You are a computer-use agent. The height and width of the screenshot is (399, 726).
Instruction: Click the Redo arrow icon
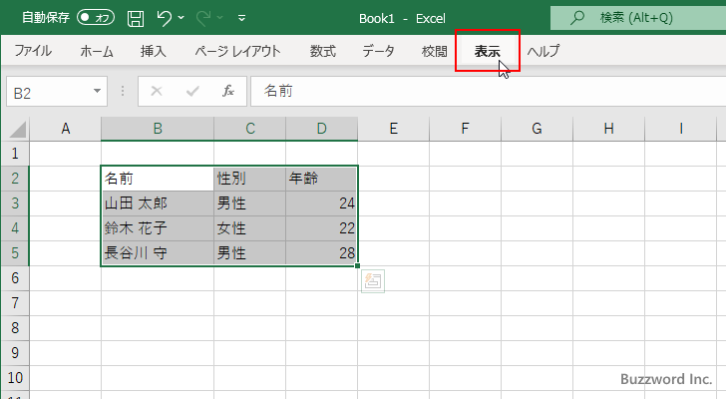point(203,18)
